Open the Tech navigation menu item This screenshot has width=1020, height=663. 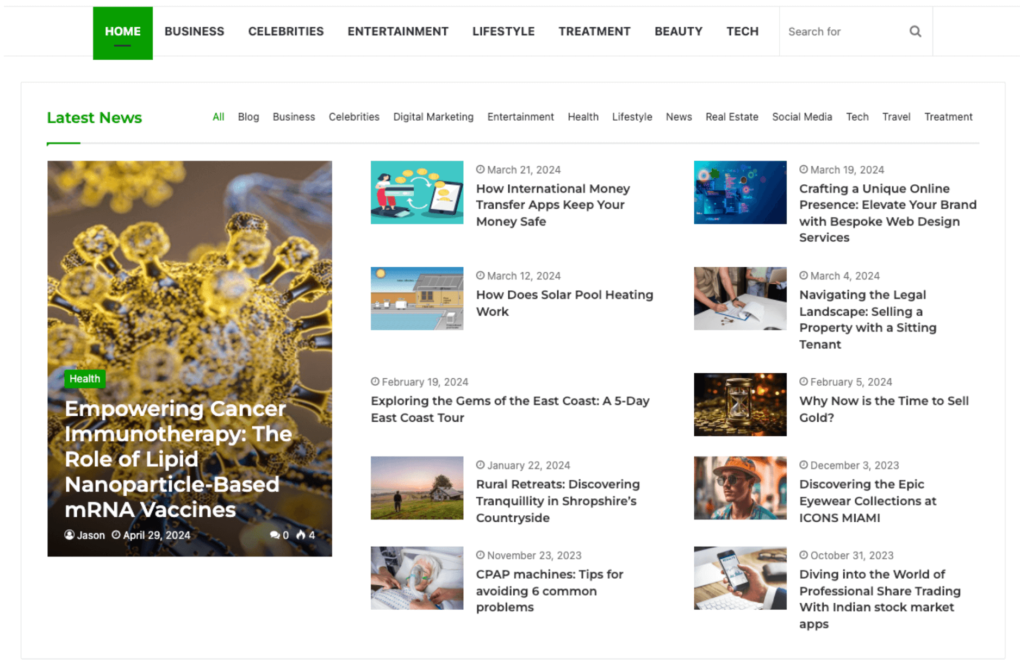(x=742, y=32)
